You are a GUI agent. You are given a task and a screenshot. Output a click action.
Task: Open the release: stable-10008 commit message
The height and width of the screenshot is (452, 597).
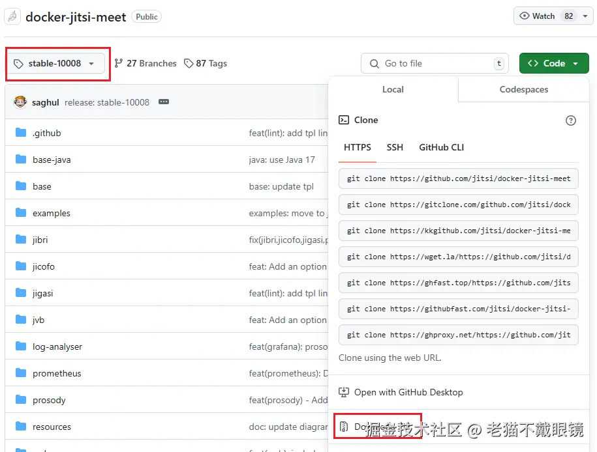coord(107,103)
